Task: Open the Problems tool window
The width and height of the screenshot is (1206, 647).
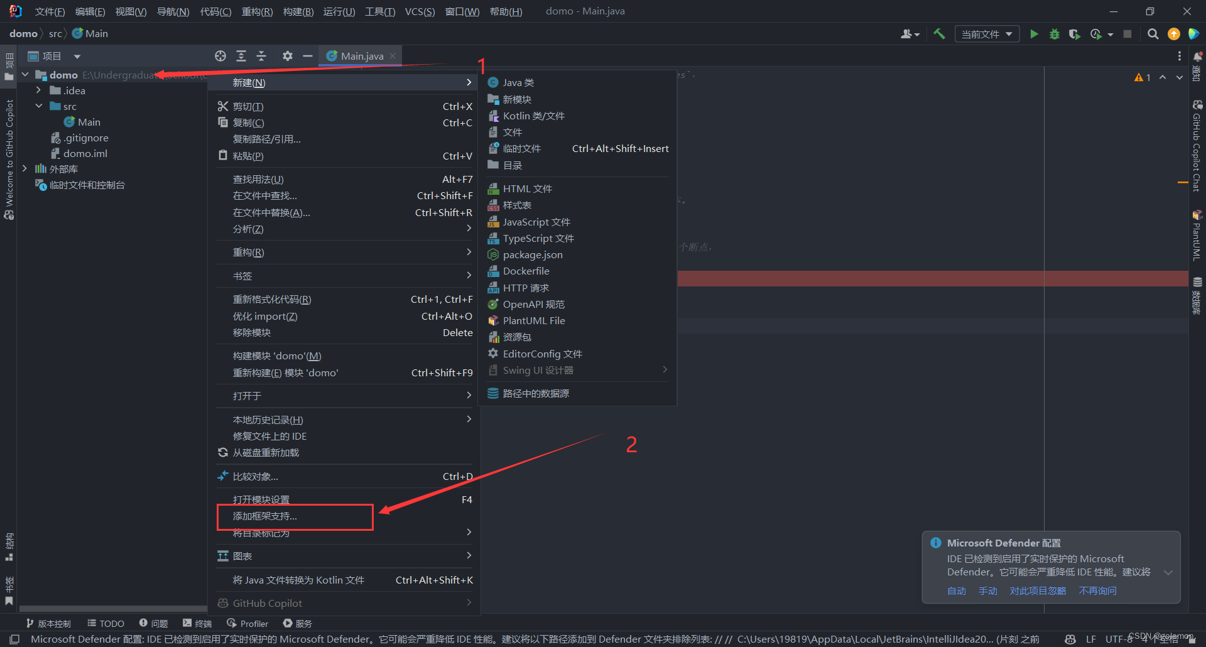Action: (154, 623)
